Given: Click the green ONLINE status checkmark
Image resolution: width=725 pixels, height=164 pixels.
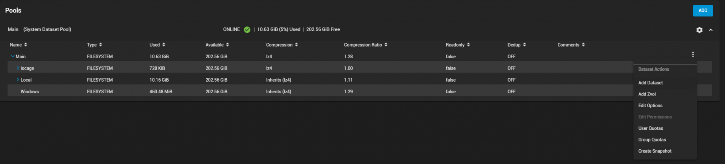Looking at the screenshot, I should coord(247,30).
